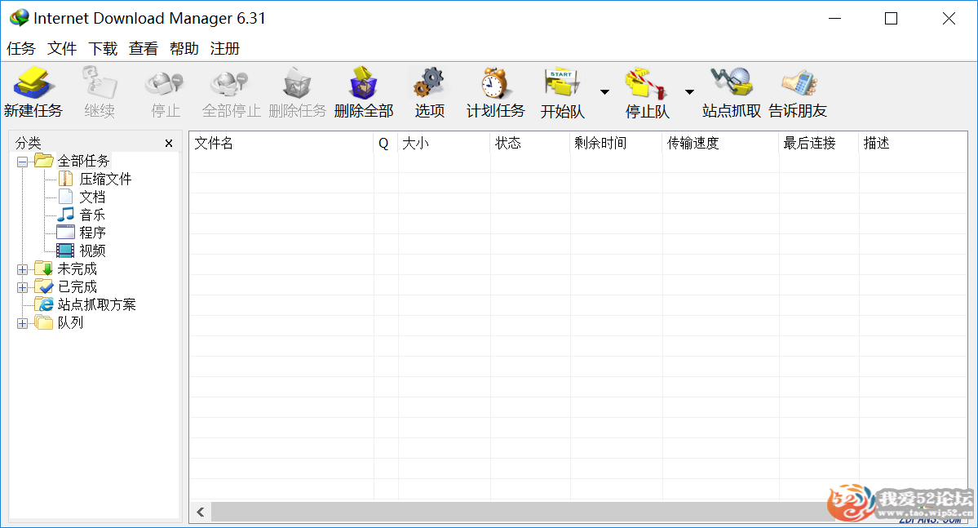Select 压缩文件 category
Image resolution: width=978 pixels, height=528 pixels.
click(x=105, y=179)
